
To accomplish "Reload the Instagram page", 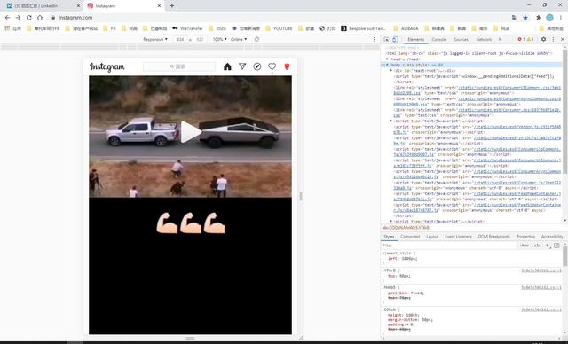I will click(29, 18).
